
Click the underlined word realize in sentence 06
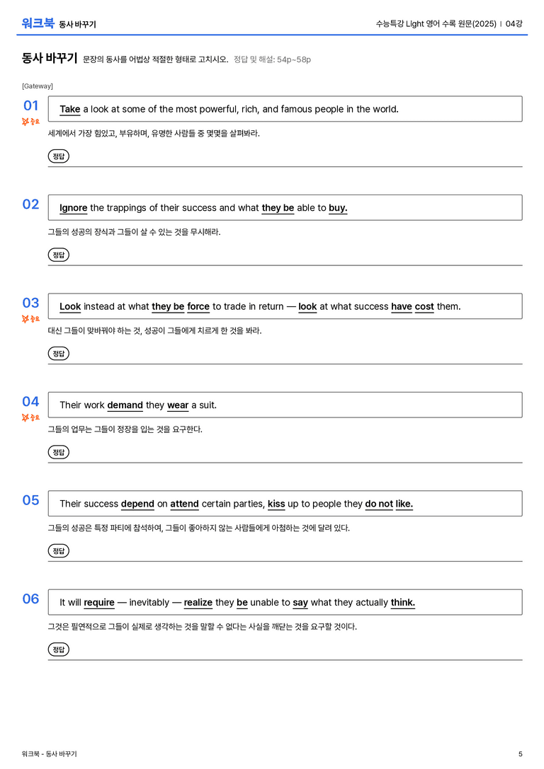[x=198, y=602]
